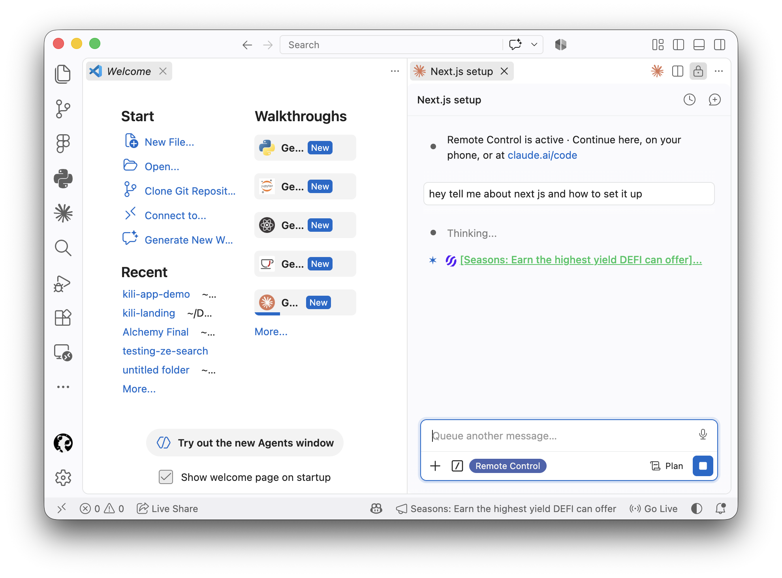Switch the Plan mode selector
Image resolution: width=782 pixels, height=578 pixels.
tap(667, 466)
